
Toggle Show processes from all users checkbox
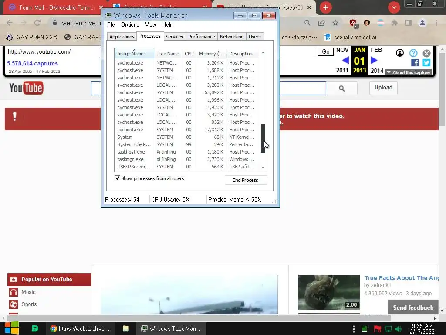pos(117,178)
